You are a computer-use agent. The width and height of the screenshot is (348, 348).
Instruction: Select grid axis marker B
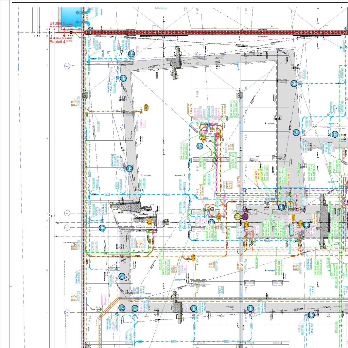click(67, 227)
